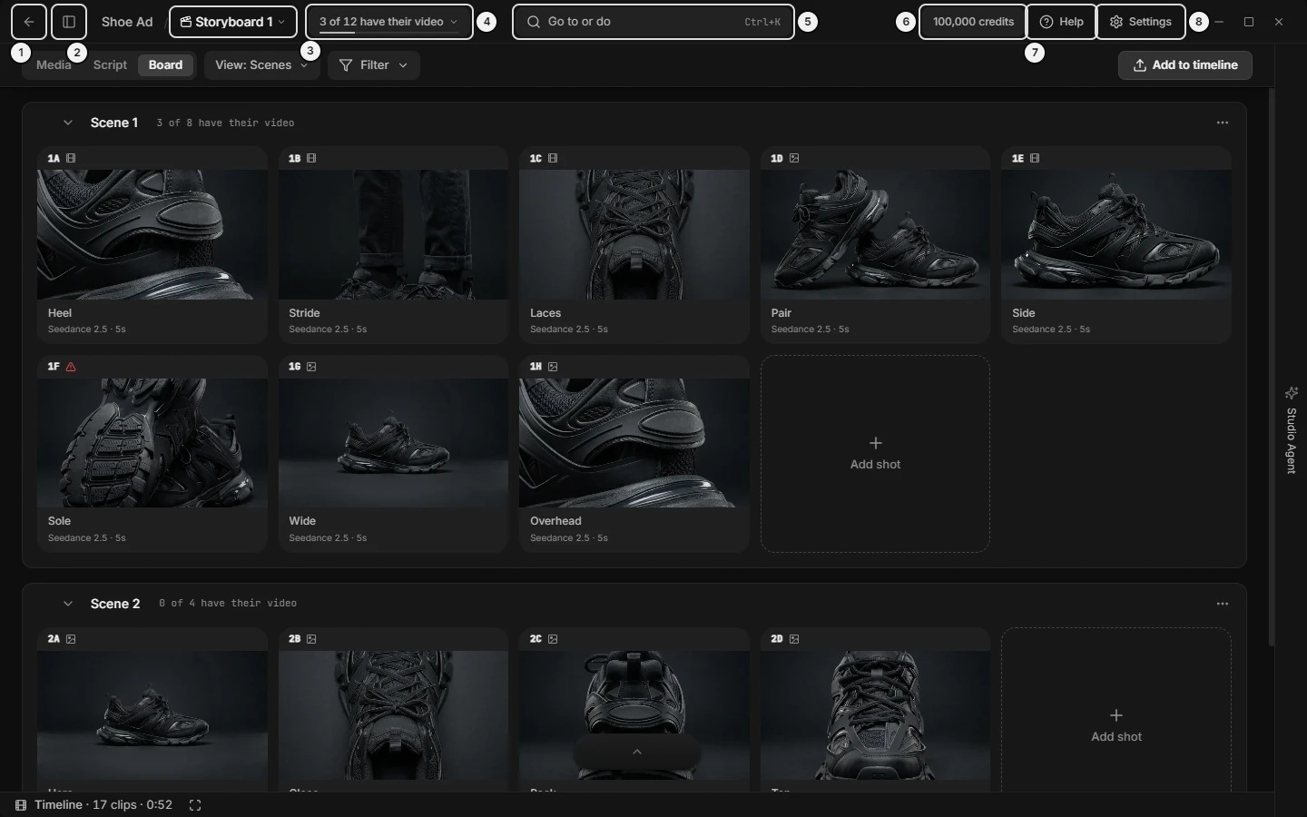Click the image icon beside shot 1D
Screen dimensions: 1307x817
tap(794, 158)
